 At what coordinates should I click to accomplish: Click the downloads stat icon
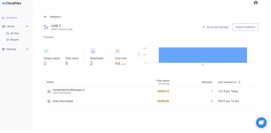[93, 51]
